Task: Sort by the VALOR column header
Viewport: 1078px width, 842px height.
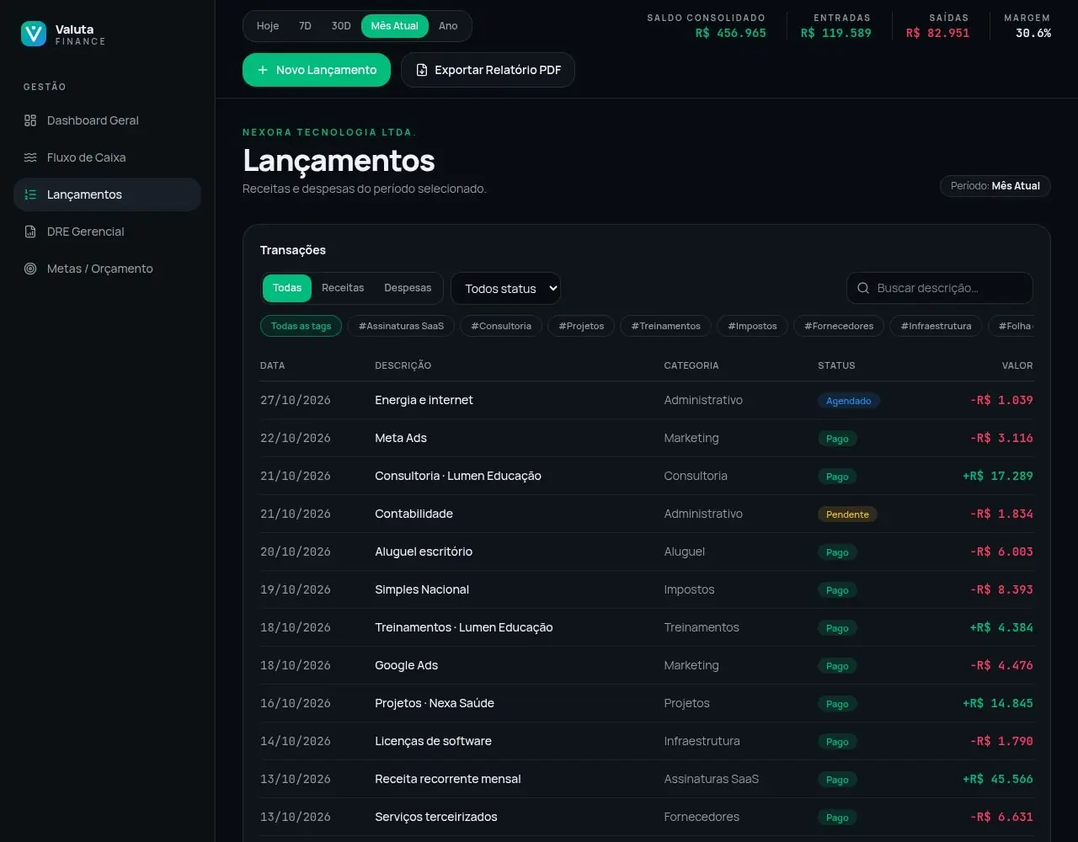Action: click(1017, 365)
